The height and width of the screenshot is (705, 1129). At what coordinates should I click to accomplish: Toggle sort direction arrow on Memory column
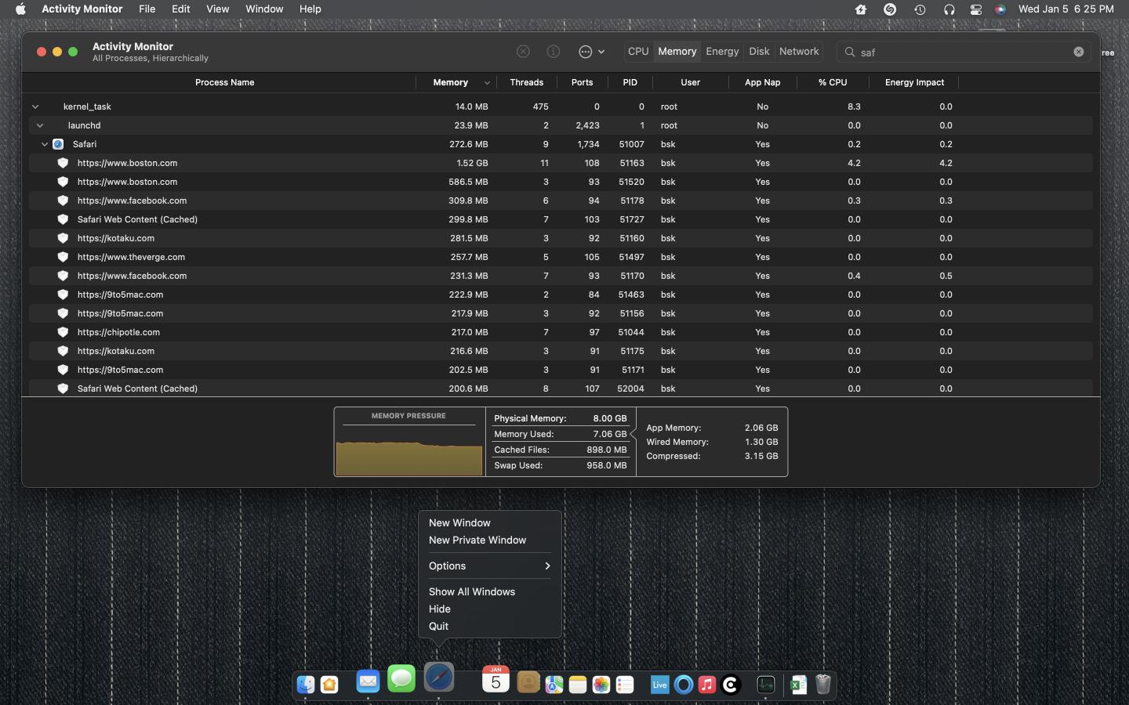coord(487,83)
